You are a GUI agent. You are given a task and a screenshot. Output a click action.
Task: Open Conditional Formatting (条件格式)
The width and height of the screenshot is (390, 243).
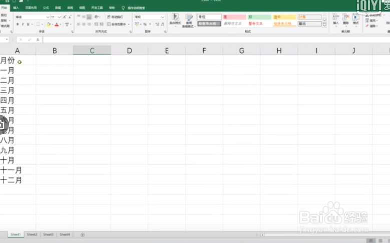[175, 20]
